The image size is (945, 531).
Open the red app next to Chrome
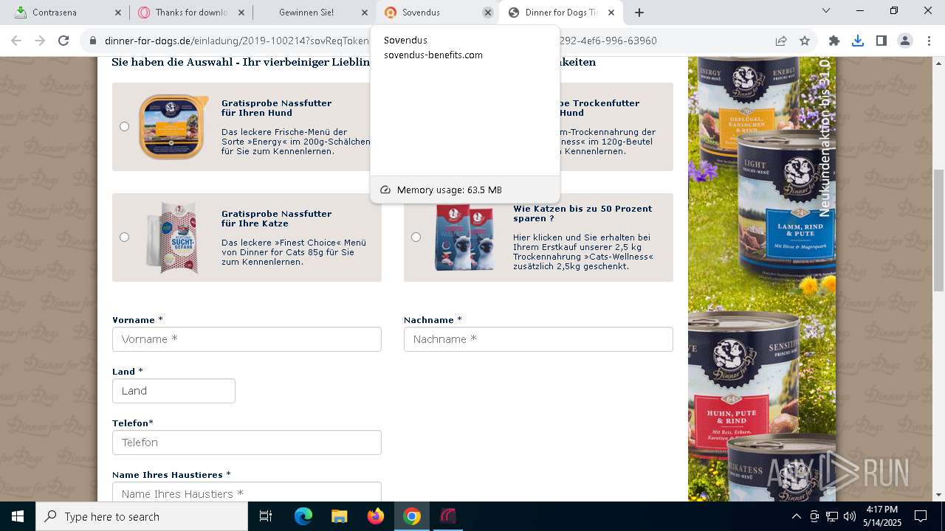point(448,516)
